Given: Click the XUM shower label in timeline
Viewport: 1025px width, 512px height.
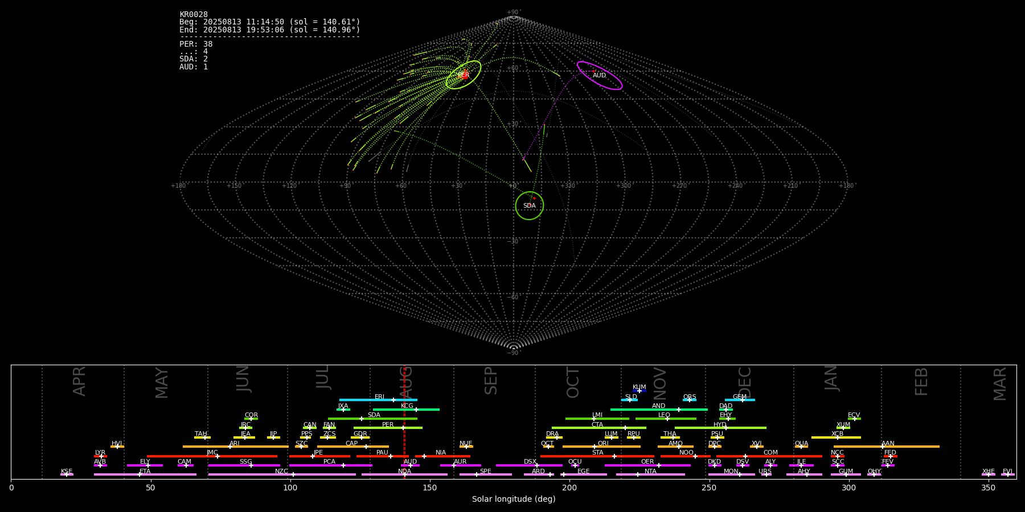Looking at the screenshot, I should [843, 425].
